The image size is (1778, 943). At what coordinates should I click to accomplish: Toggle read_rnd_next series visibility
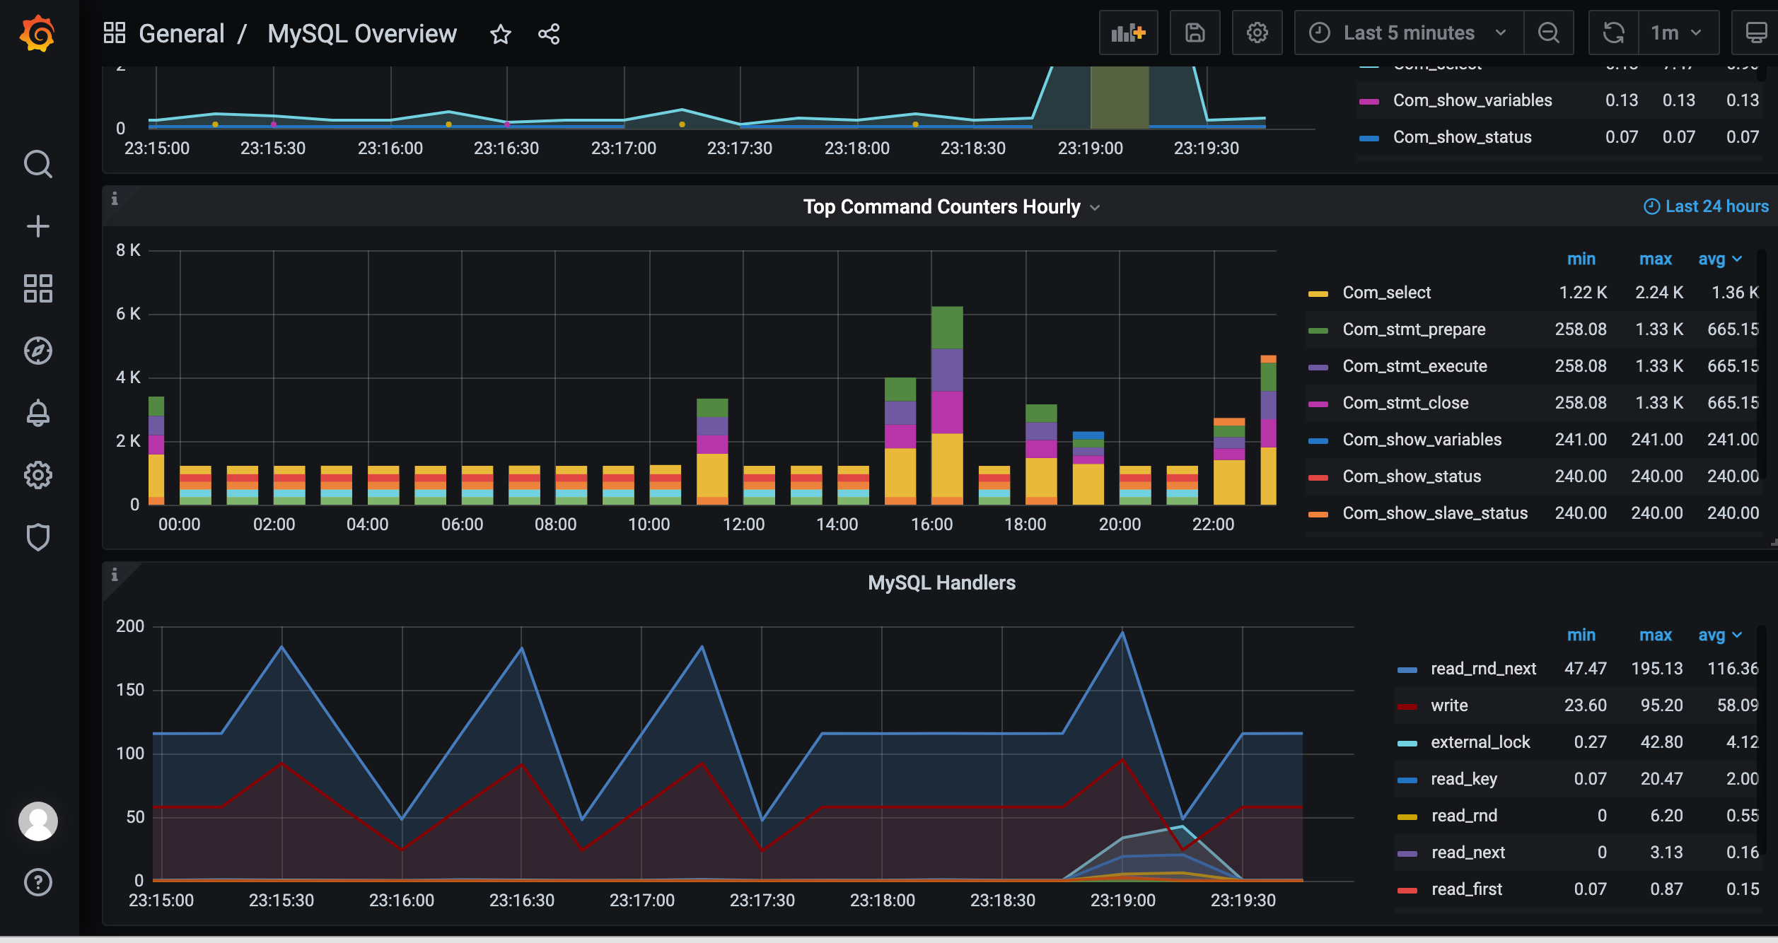click(x=1483, y=669)
